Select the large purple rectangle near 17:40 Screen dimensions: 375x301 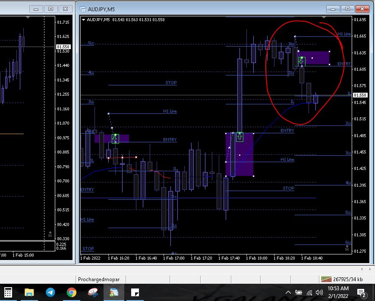239,155
